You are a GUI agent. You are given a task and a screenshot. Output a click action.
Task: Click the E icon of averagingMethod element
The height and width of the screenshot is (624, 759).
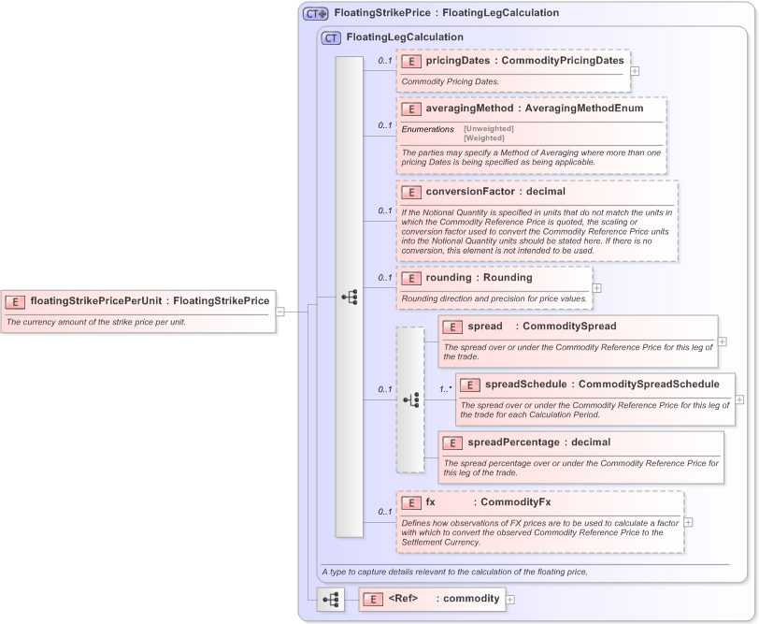[411, 109]
